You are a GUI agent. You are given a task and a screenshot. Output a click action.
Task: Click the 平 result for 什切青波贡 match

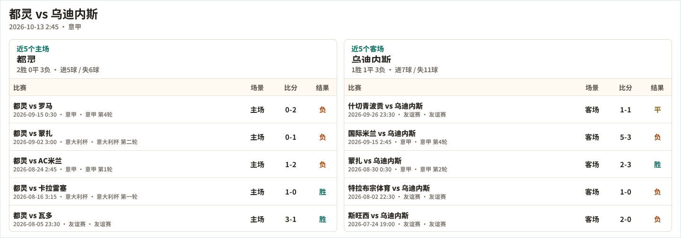click(x=657, y=110)
